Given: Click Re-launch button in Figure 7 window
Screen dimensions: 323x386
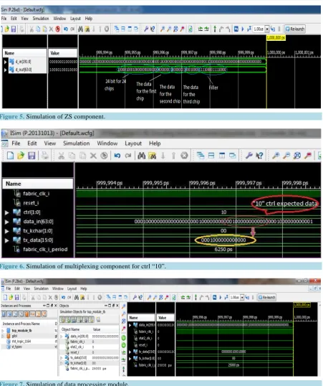Looking at the screenshot, I should pyautogui.click(x=266, y=297).
